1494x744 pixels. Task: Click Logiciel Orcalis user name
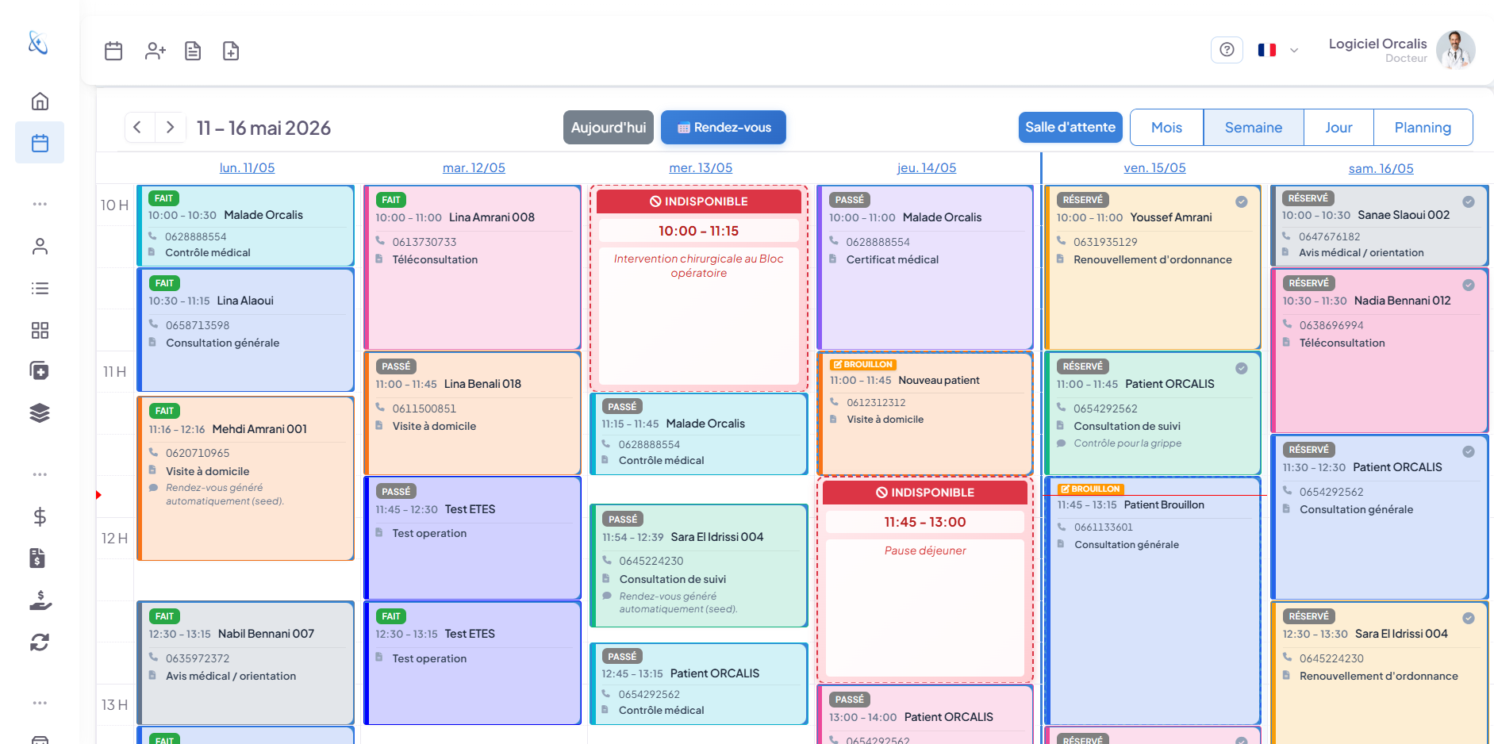[x=1377, y=44]
